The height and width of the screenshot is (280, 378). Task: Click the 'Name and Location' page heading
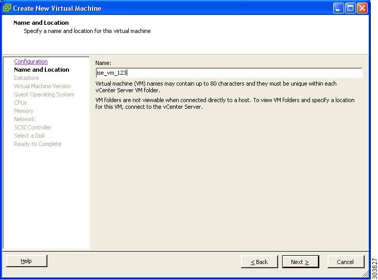(x=41, y=23)
